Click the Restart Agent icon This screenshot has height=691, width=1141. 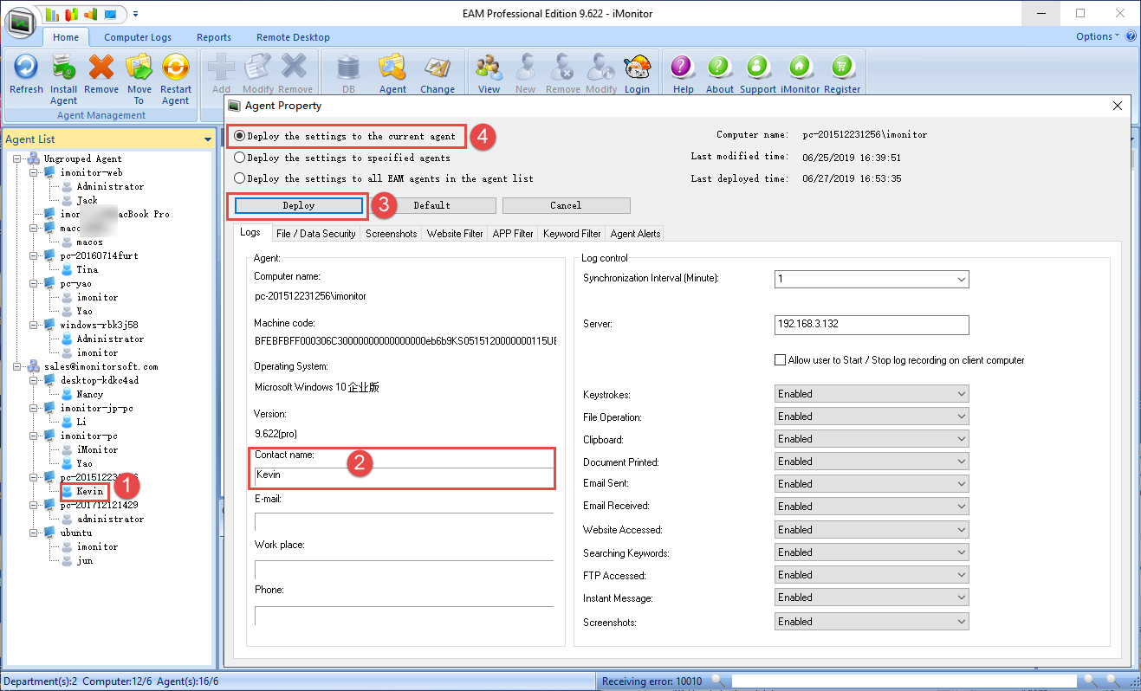[176, 68]
